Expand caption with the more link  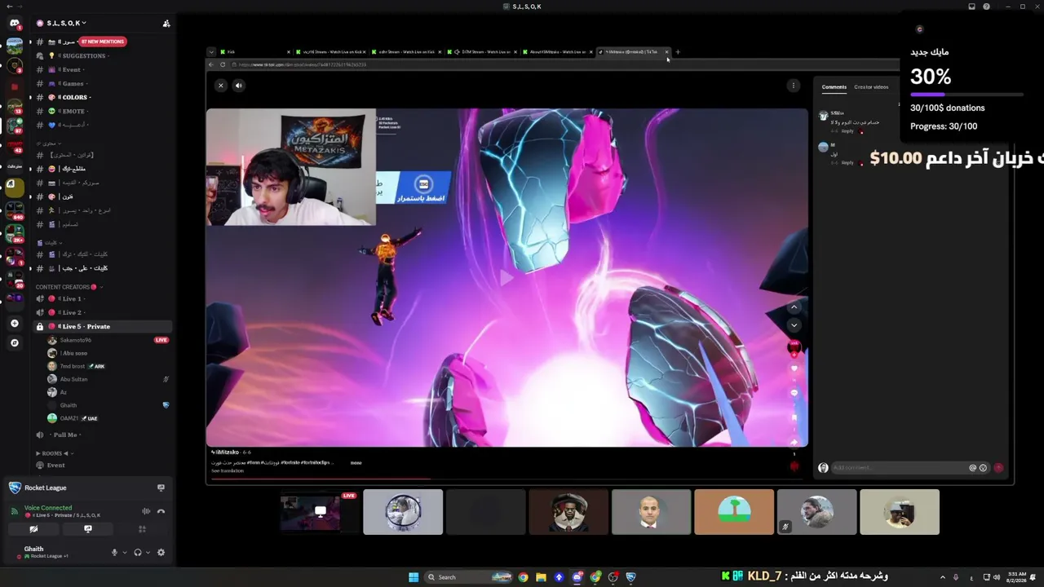coord(356,463)
